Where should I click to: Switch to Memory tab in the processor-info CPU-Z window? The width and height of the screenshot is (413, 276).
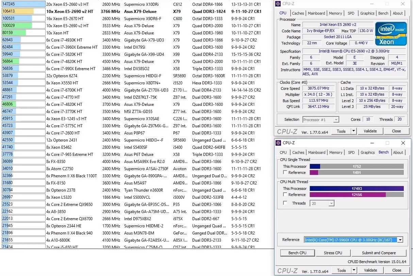pyautogui.click(x=335, y=13)
